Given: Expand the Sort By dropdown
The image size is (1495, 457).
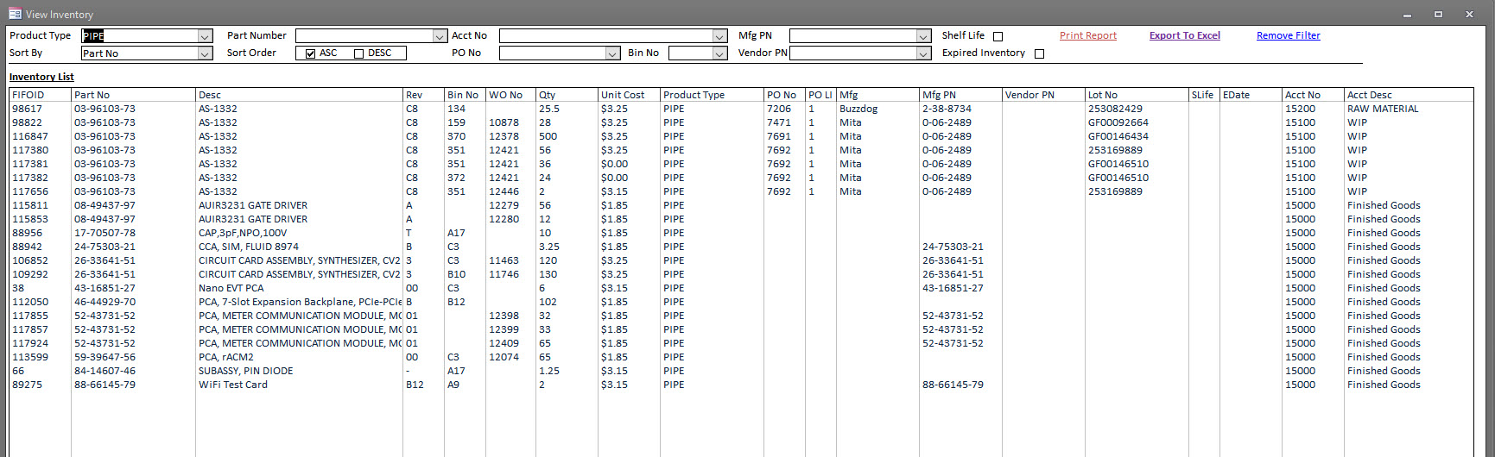Looking at the screenshot, I should click(206, 53).
